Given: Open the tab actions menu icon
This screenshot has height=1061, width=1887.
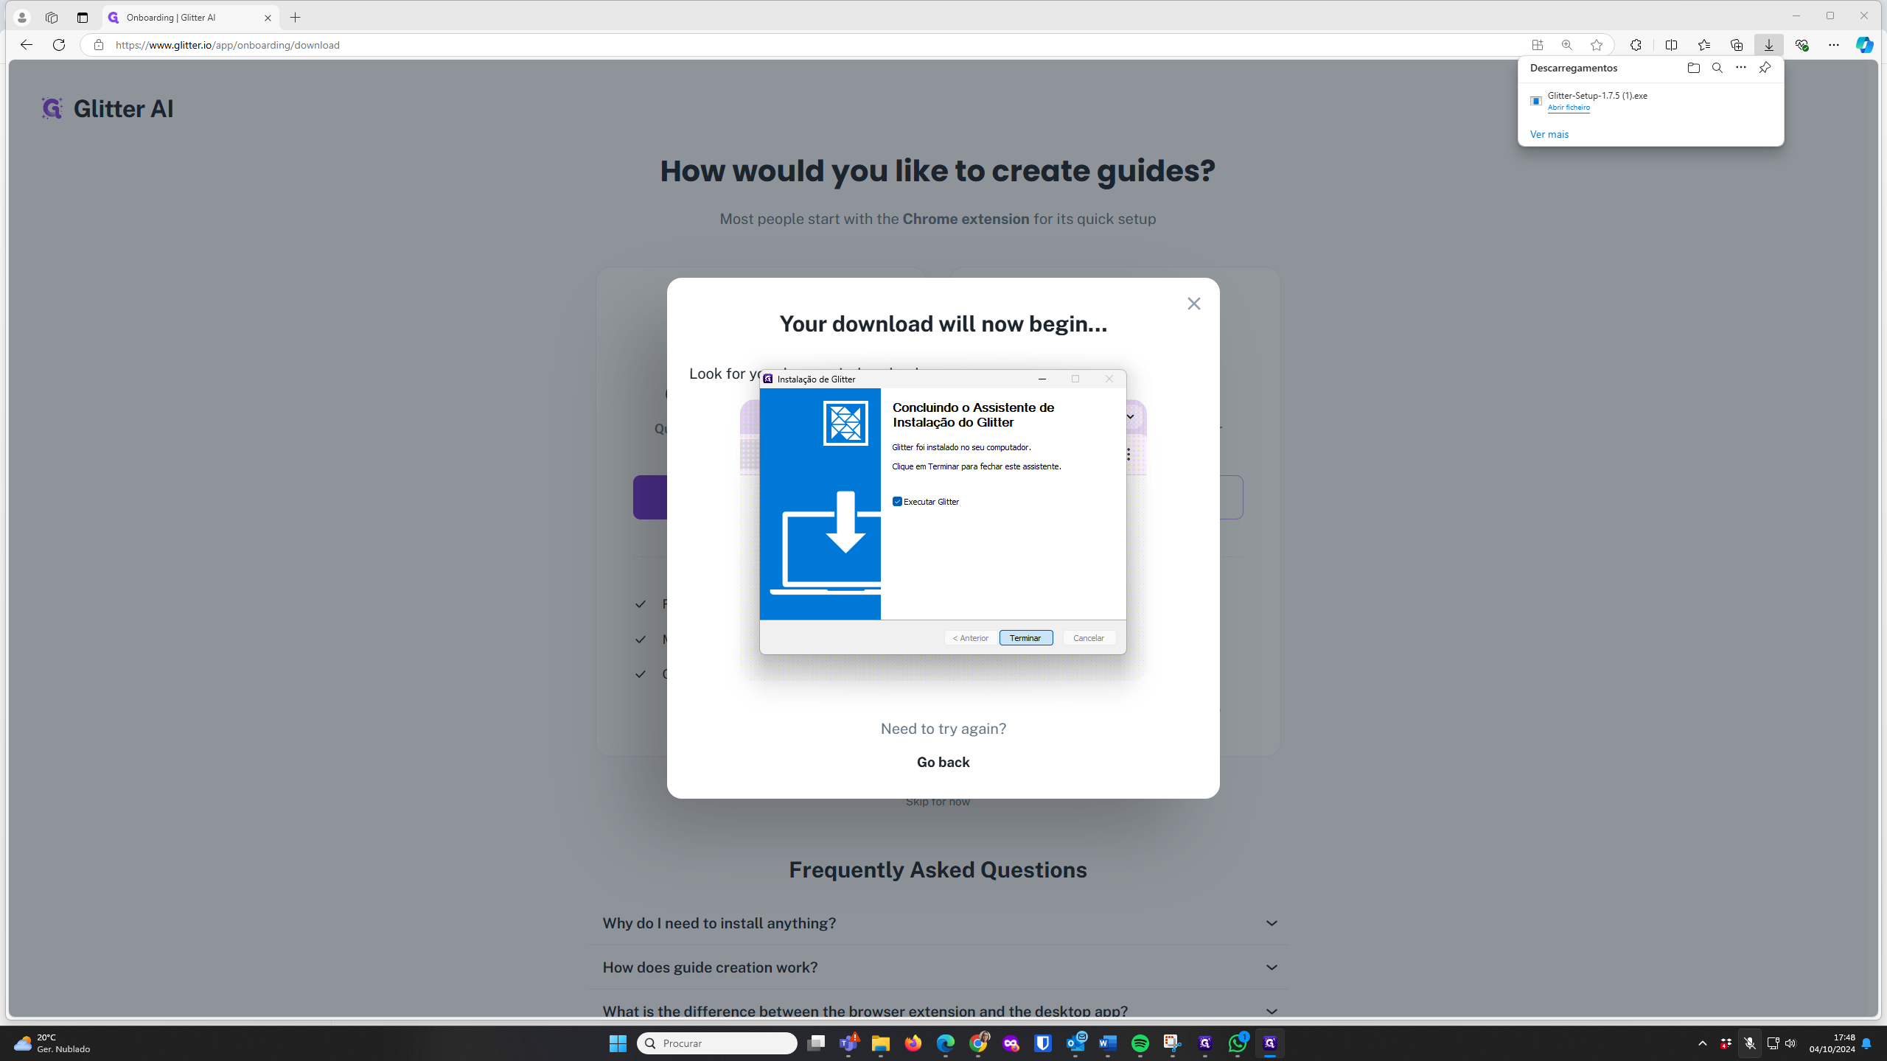Looking at the screenshot, I should coord(83,18).
